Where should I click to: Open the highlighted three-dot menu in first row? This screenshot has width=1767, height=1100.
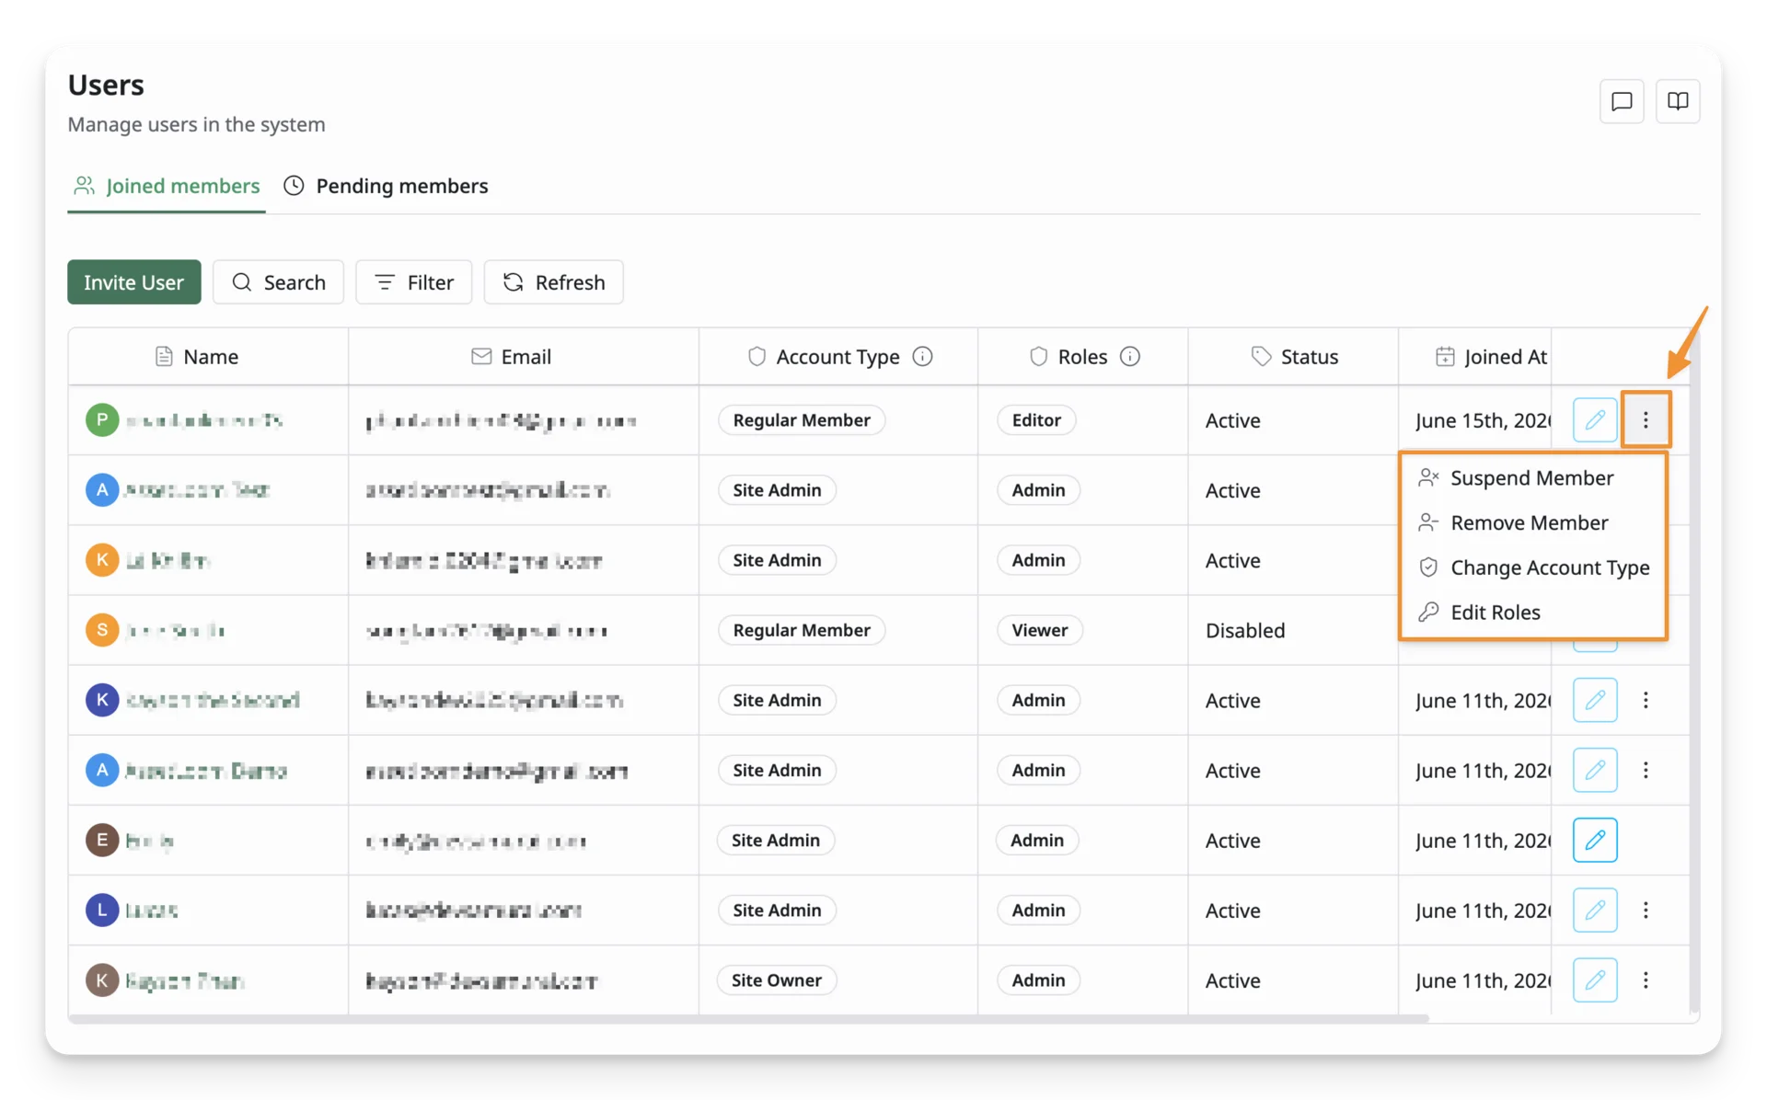(1646, 420)
